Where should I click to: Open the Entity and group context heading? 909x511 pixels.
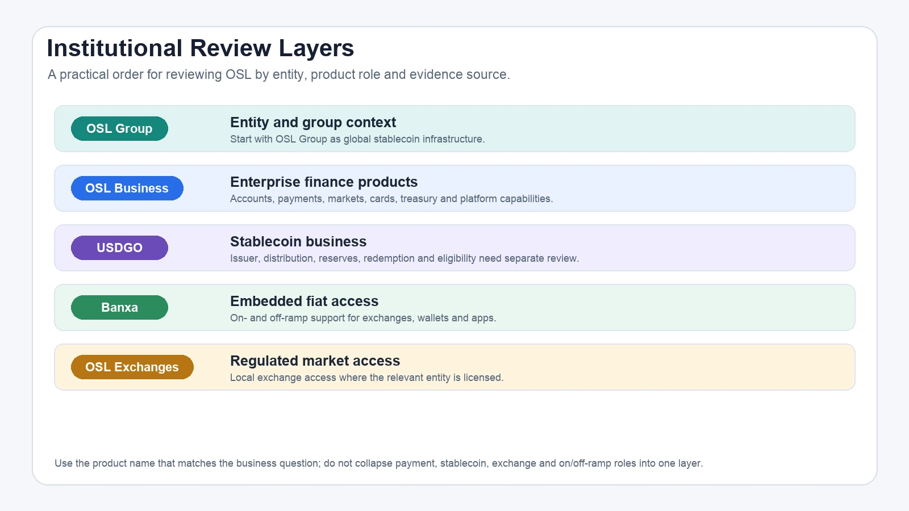tap(313, 123)
